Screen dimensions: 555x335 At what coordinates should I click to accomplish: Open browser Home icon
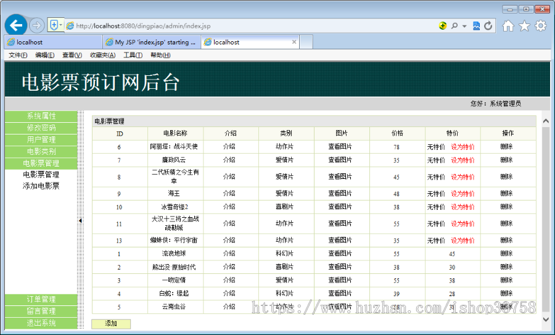508,25
